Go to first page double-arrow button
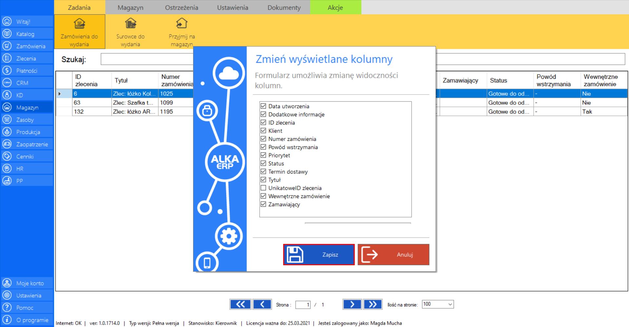This screenshot has width=629, height=327. [240, 304]
